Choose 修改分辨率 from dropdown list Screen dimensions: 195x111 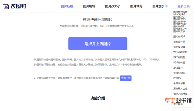(x=179, y=73)
